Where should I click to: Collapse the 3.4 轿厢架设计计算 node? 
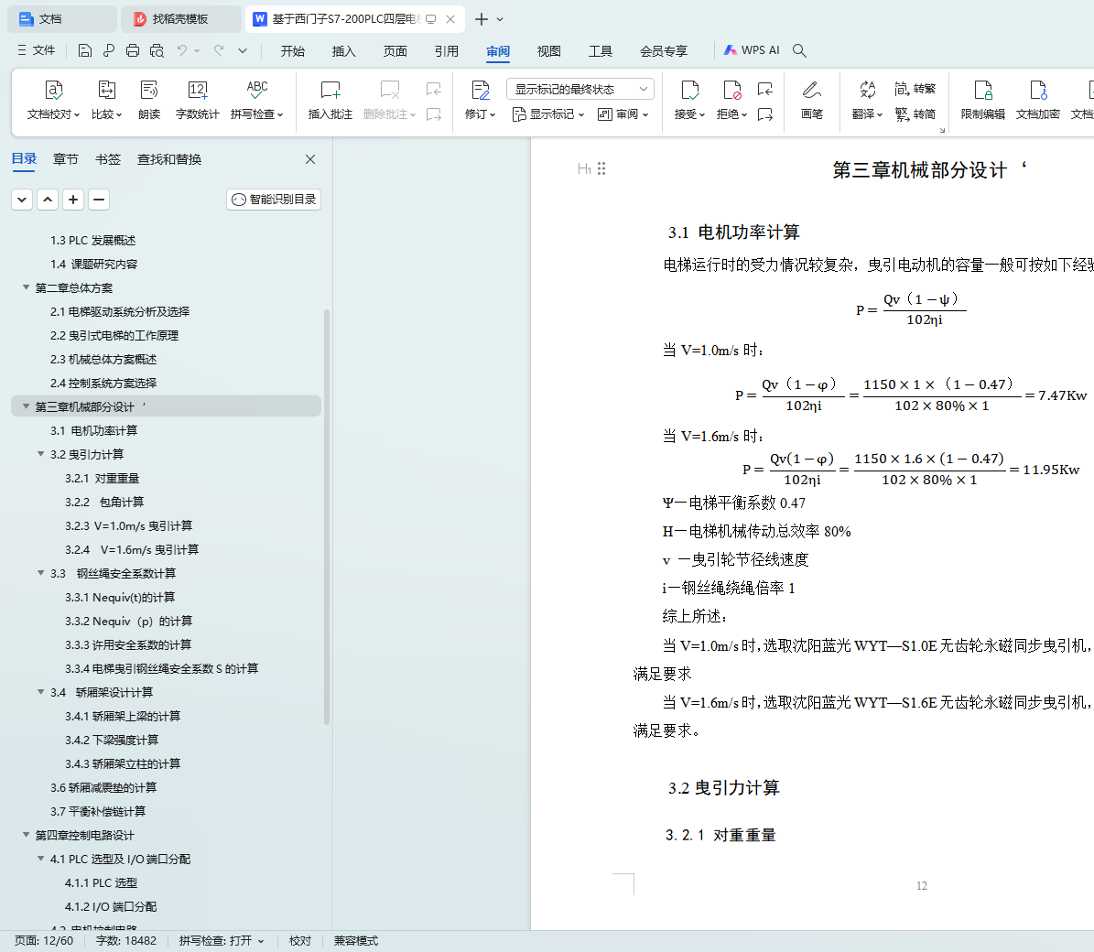tap(40, 692)
